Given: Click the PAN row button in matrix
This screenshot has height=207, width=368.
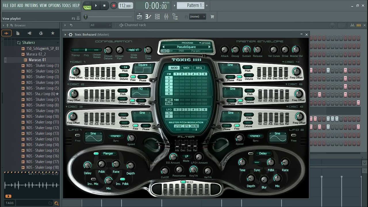Looking at the screenshot, I should (x=169, y=103).
